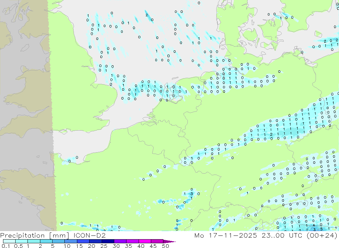Click the "30" legend scale label
This screenshot has width=339, height=248.
[x=116, y=246]
